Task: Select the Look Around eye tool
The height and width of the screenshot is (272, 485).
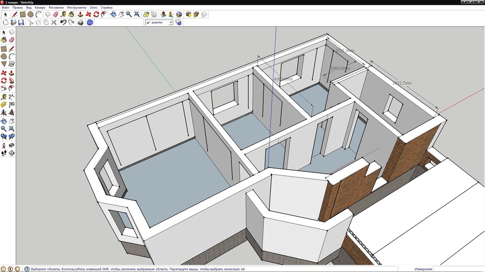Action: click(x=11, y=145)
